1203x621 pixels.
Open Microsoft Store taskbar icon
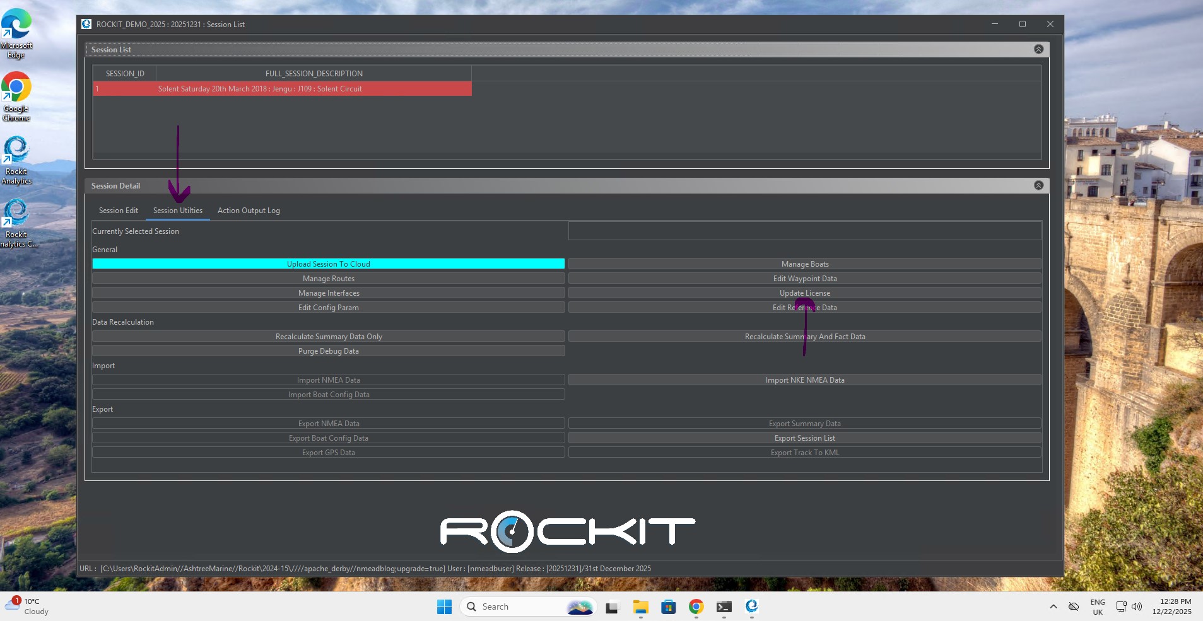(x=668, y=606)
